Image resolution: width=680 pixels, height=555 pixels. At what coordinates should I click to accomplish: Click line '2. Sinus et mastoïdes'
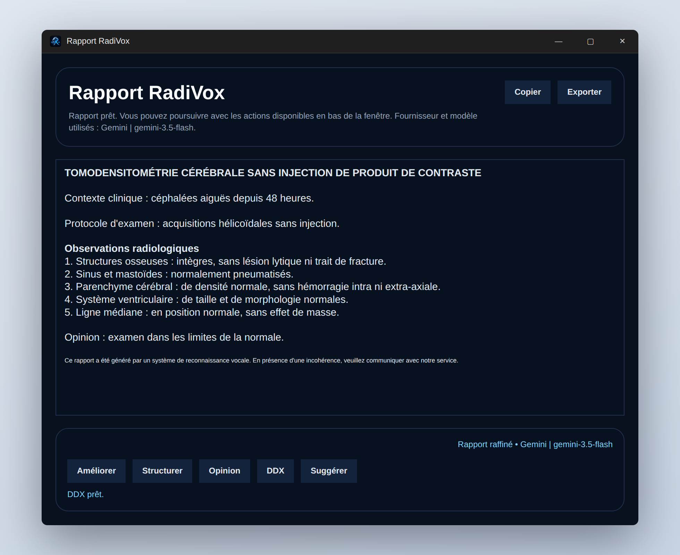coord(179,274)
